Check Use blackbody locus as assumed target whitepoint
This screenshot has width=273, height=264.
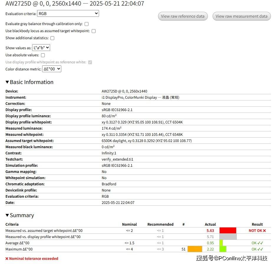pyautogui.click(x=94, y=31)
